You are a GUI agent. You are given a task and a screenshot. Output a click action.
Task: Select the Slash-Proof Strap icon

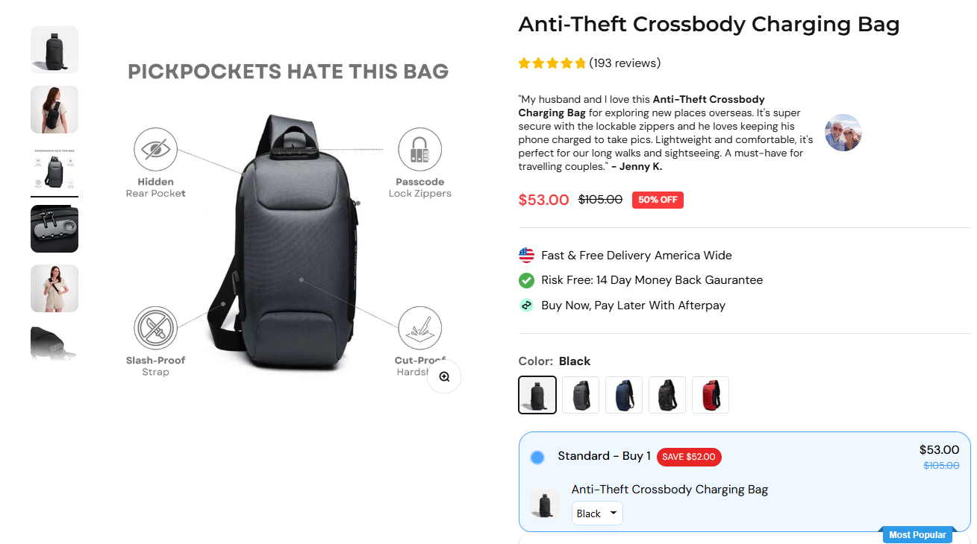[x=155, y=326]
